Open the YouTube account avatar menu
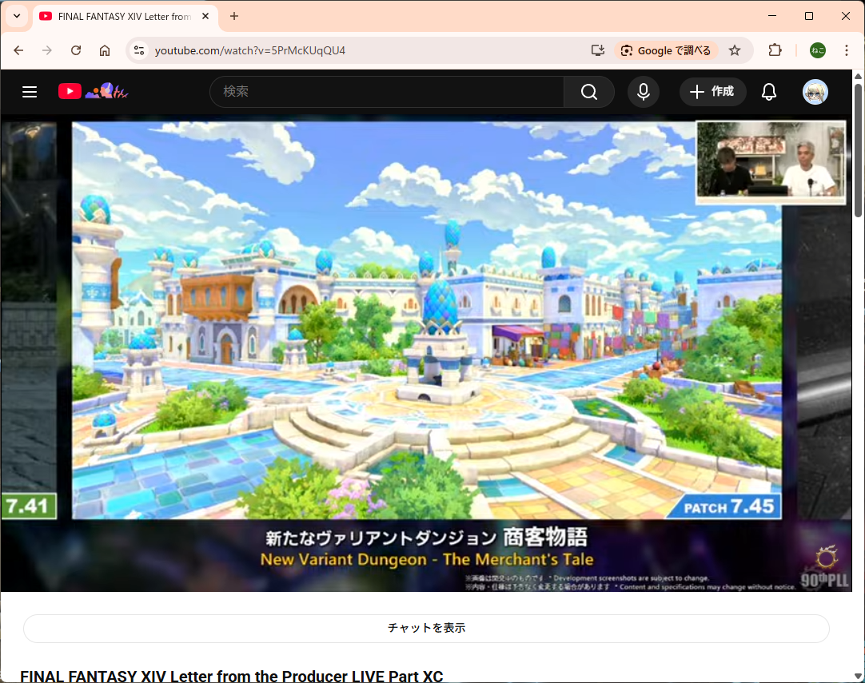 tap(815, 92)
